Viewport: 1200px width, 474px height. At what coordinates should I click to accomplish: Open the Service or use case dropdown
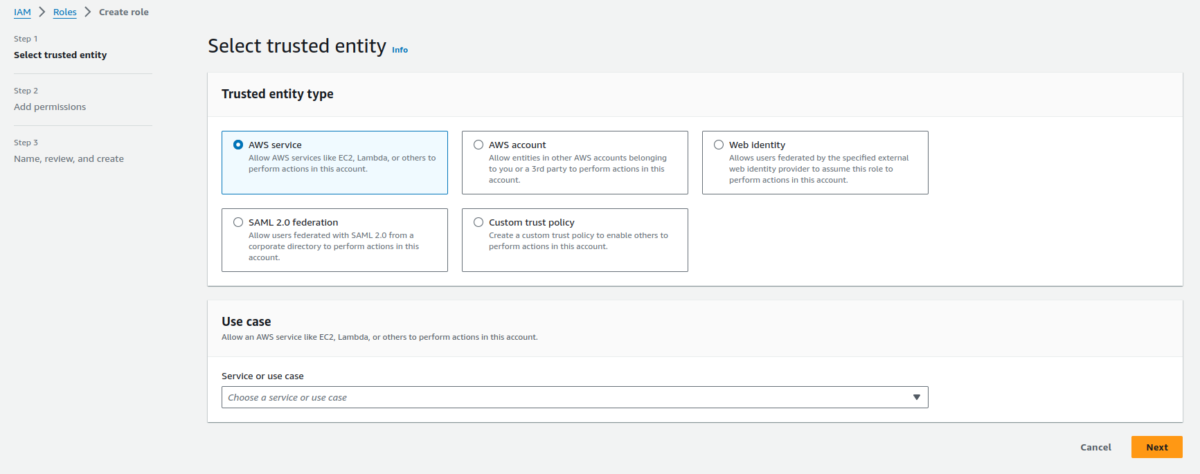coord(575,397)
